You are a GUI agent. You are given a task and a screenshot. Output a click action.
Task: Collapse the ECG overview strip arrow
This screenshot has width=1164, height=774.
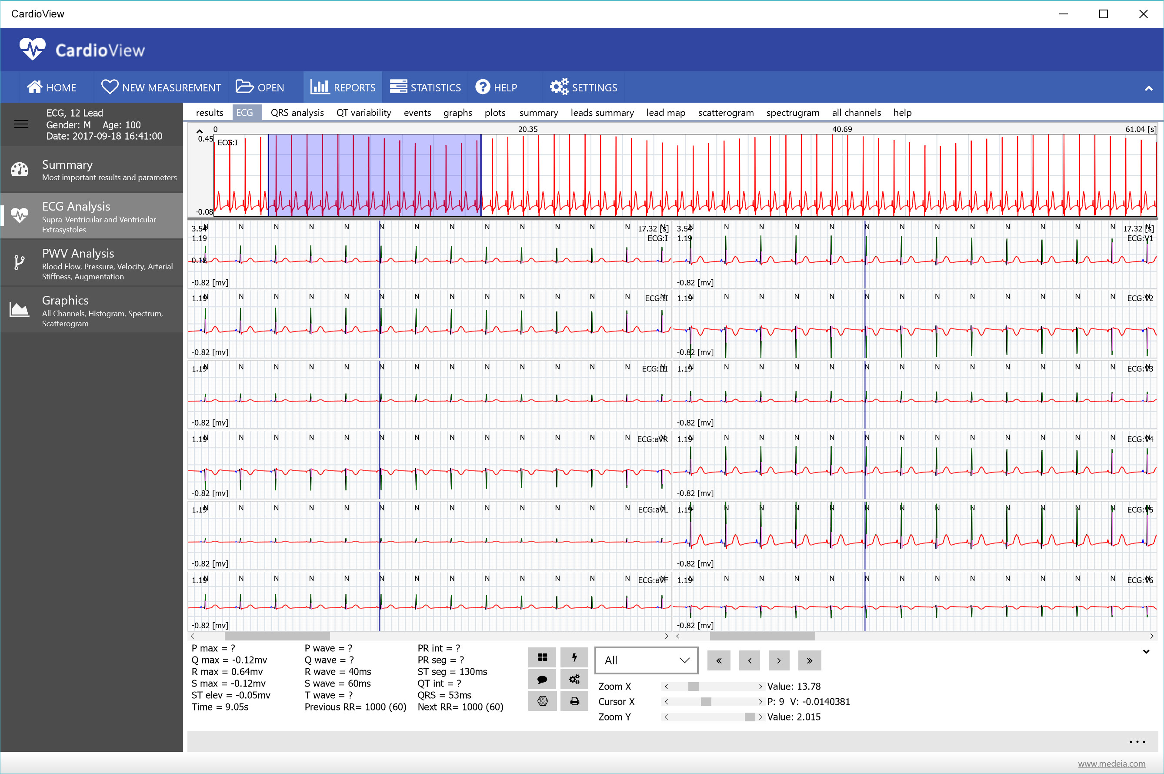[200, 131]
